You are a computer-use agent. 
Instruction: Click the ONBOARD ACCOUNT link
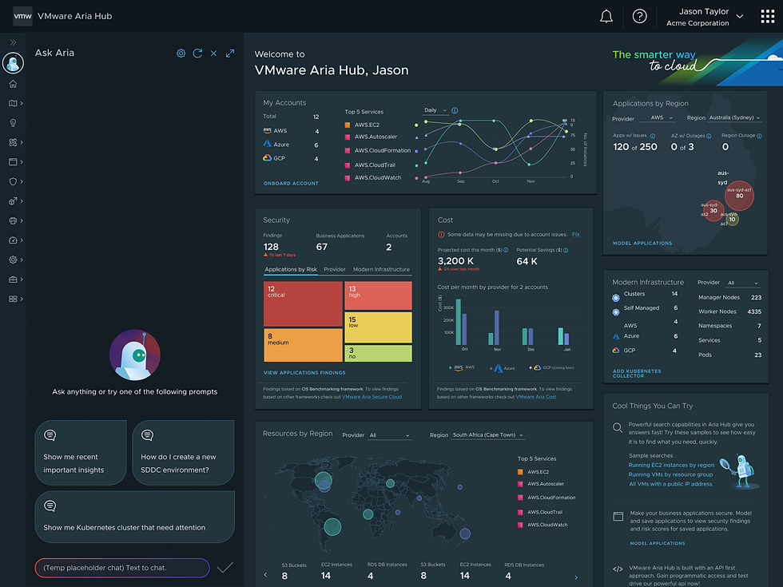click(x=291, y=184)
